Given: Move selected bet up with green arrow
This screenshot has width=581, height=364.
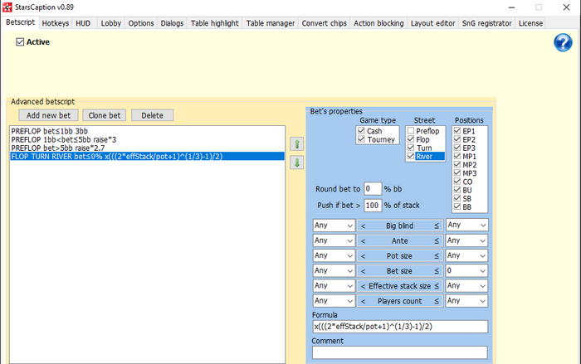Looking at the screenshot, I should tap(296, 144).
